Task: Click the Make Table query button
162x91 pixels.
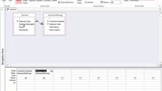Action: tap(25, 2)
